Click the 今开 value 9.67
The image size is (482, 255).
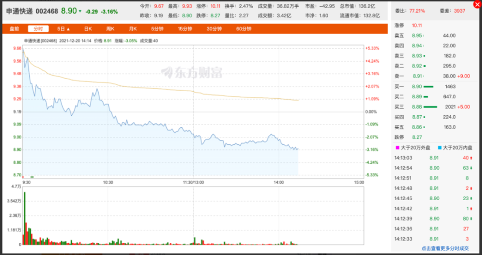(x=159, y=6)
